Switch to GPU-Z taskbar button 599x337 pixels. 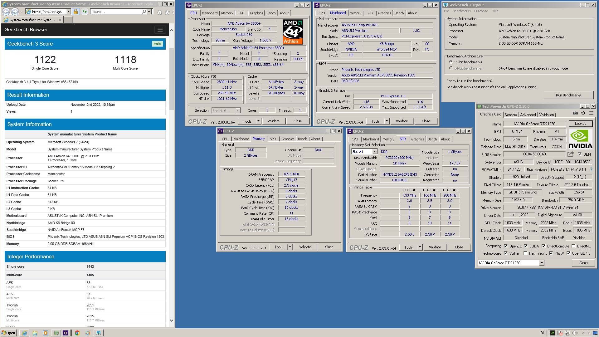coord(56,333)
